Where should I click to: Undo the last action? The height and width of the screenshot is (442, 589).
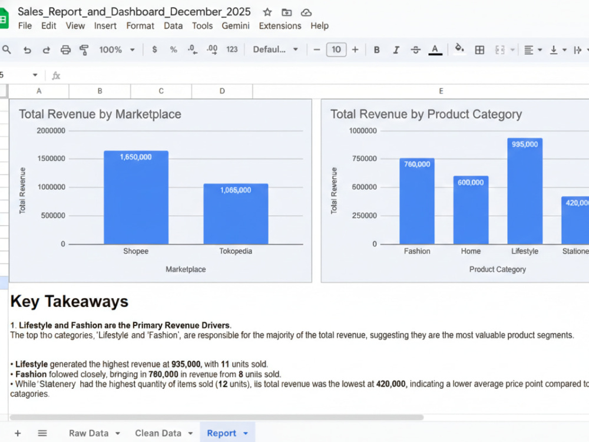pyautogui.click(x=27, y=50)
